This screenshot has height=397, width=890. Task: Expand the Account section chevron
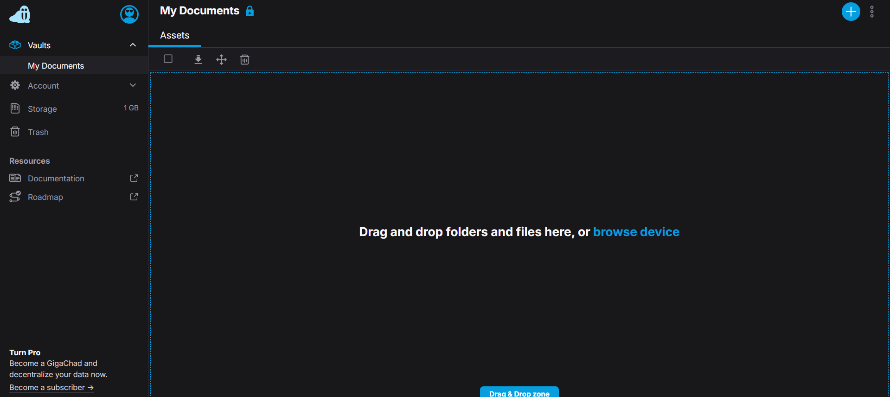[x=133, y=85]
